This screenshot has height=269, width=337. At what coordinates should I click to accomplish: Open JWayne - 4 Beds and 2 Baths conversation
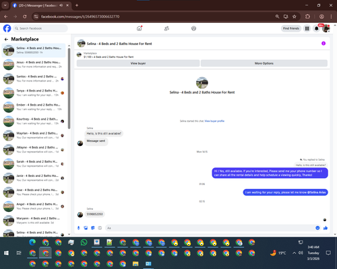(x=34, y=149)
